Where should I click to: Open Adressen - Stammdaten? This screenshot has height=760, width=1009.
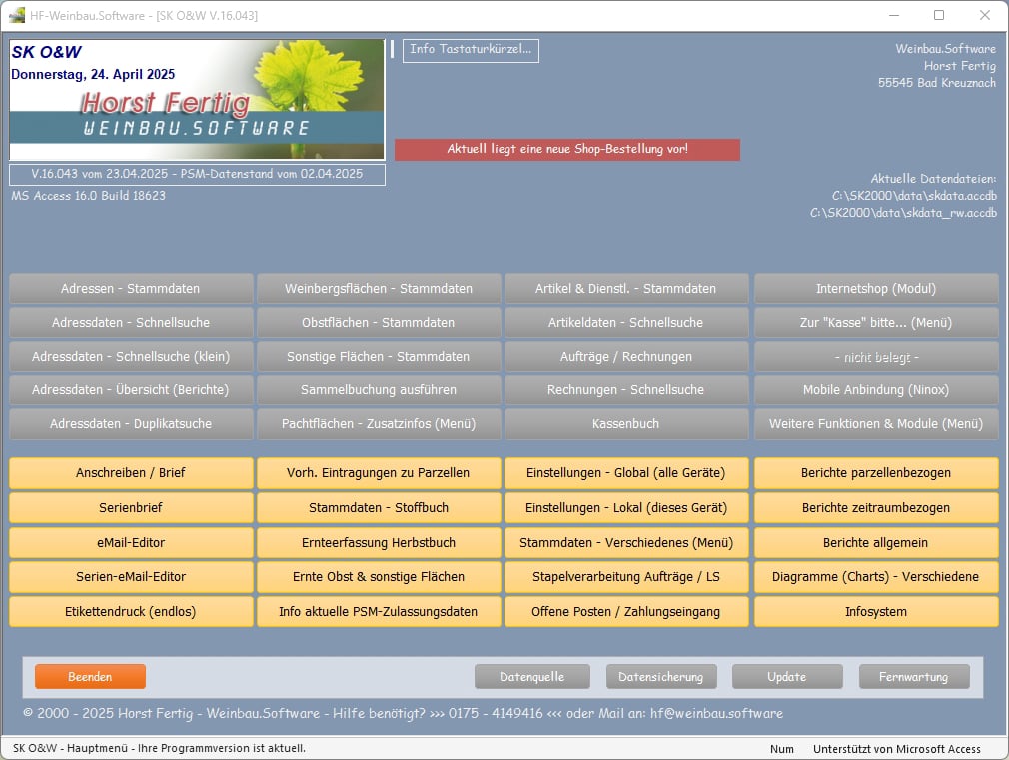pyautogui.click(x=130, y=289)
